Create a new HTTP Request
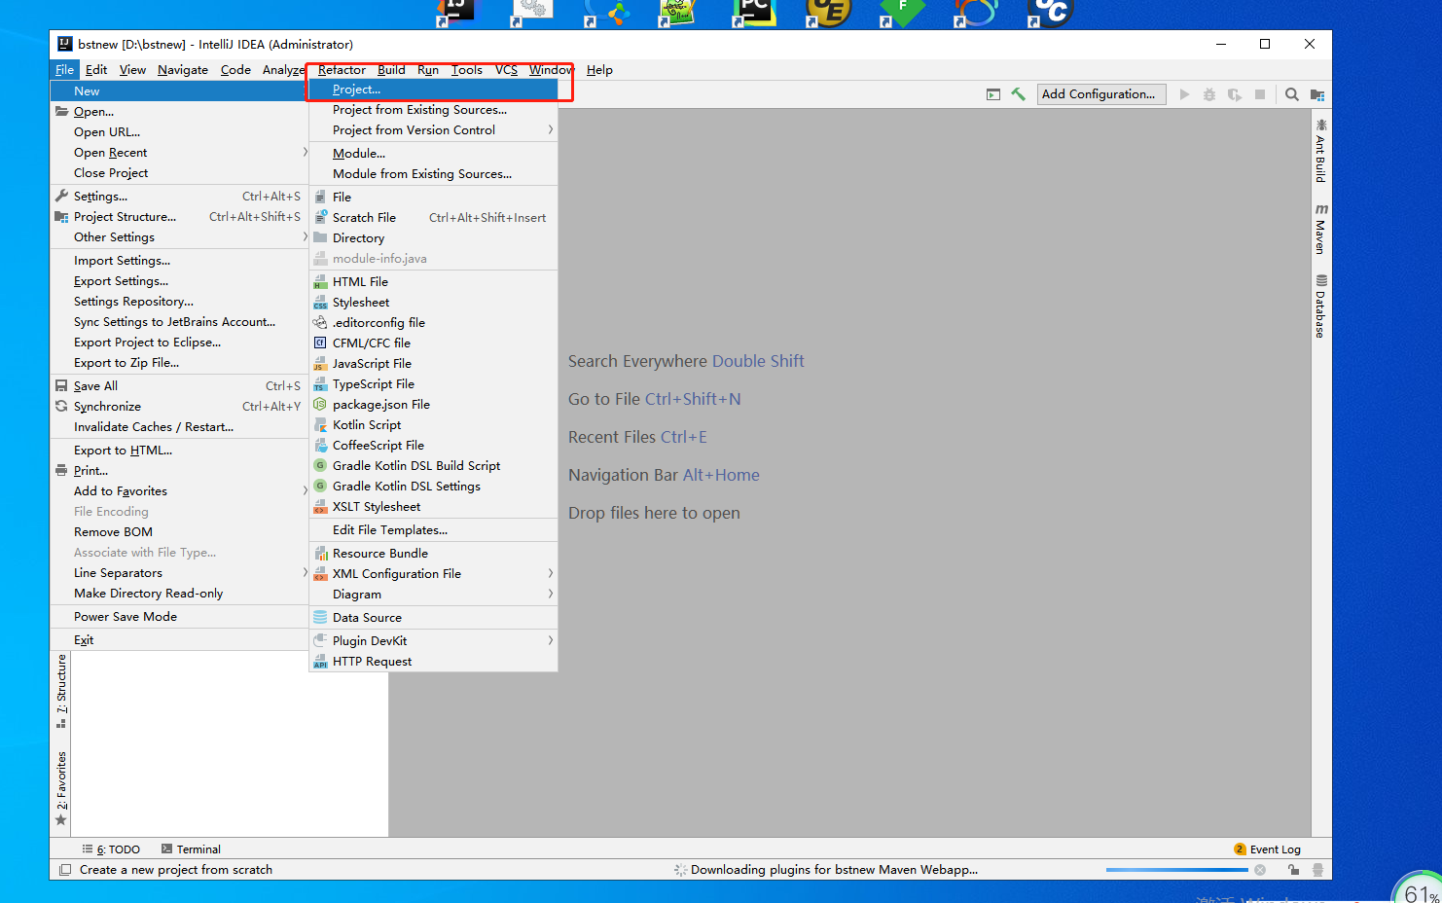Viewport: 1442px width, 903px height. tap(433, 662)
